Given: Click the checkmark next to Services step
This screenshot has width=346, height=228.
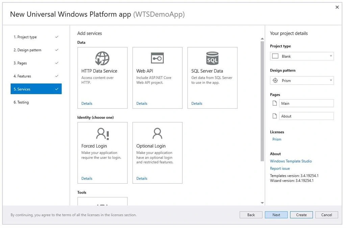Looking at the screenshot, I should click(57, 89).
